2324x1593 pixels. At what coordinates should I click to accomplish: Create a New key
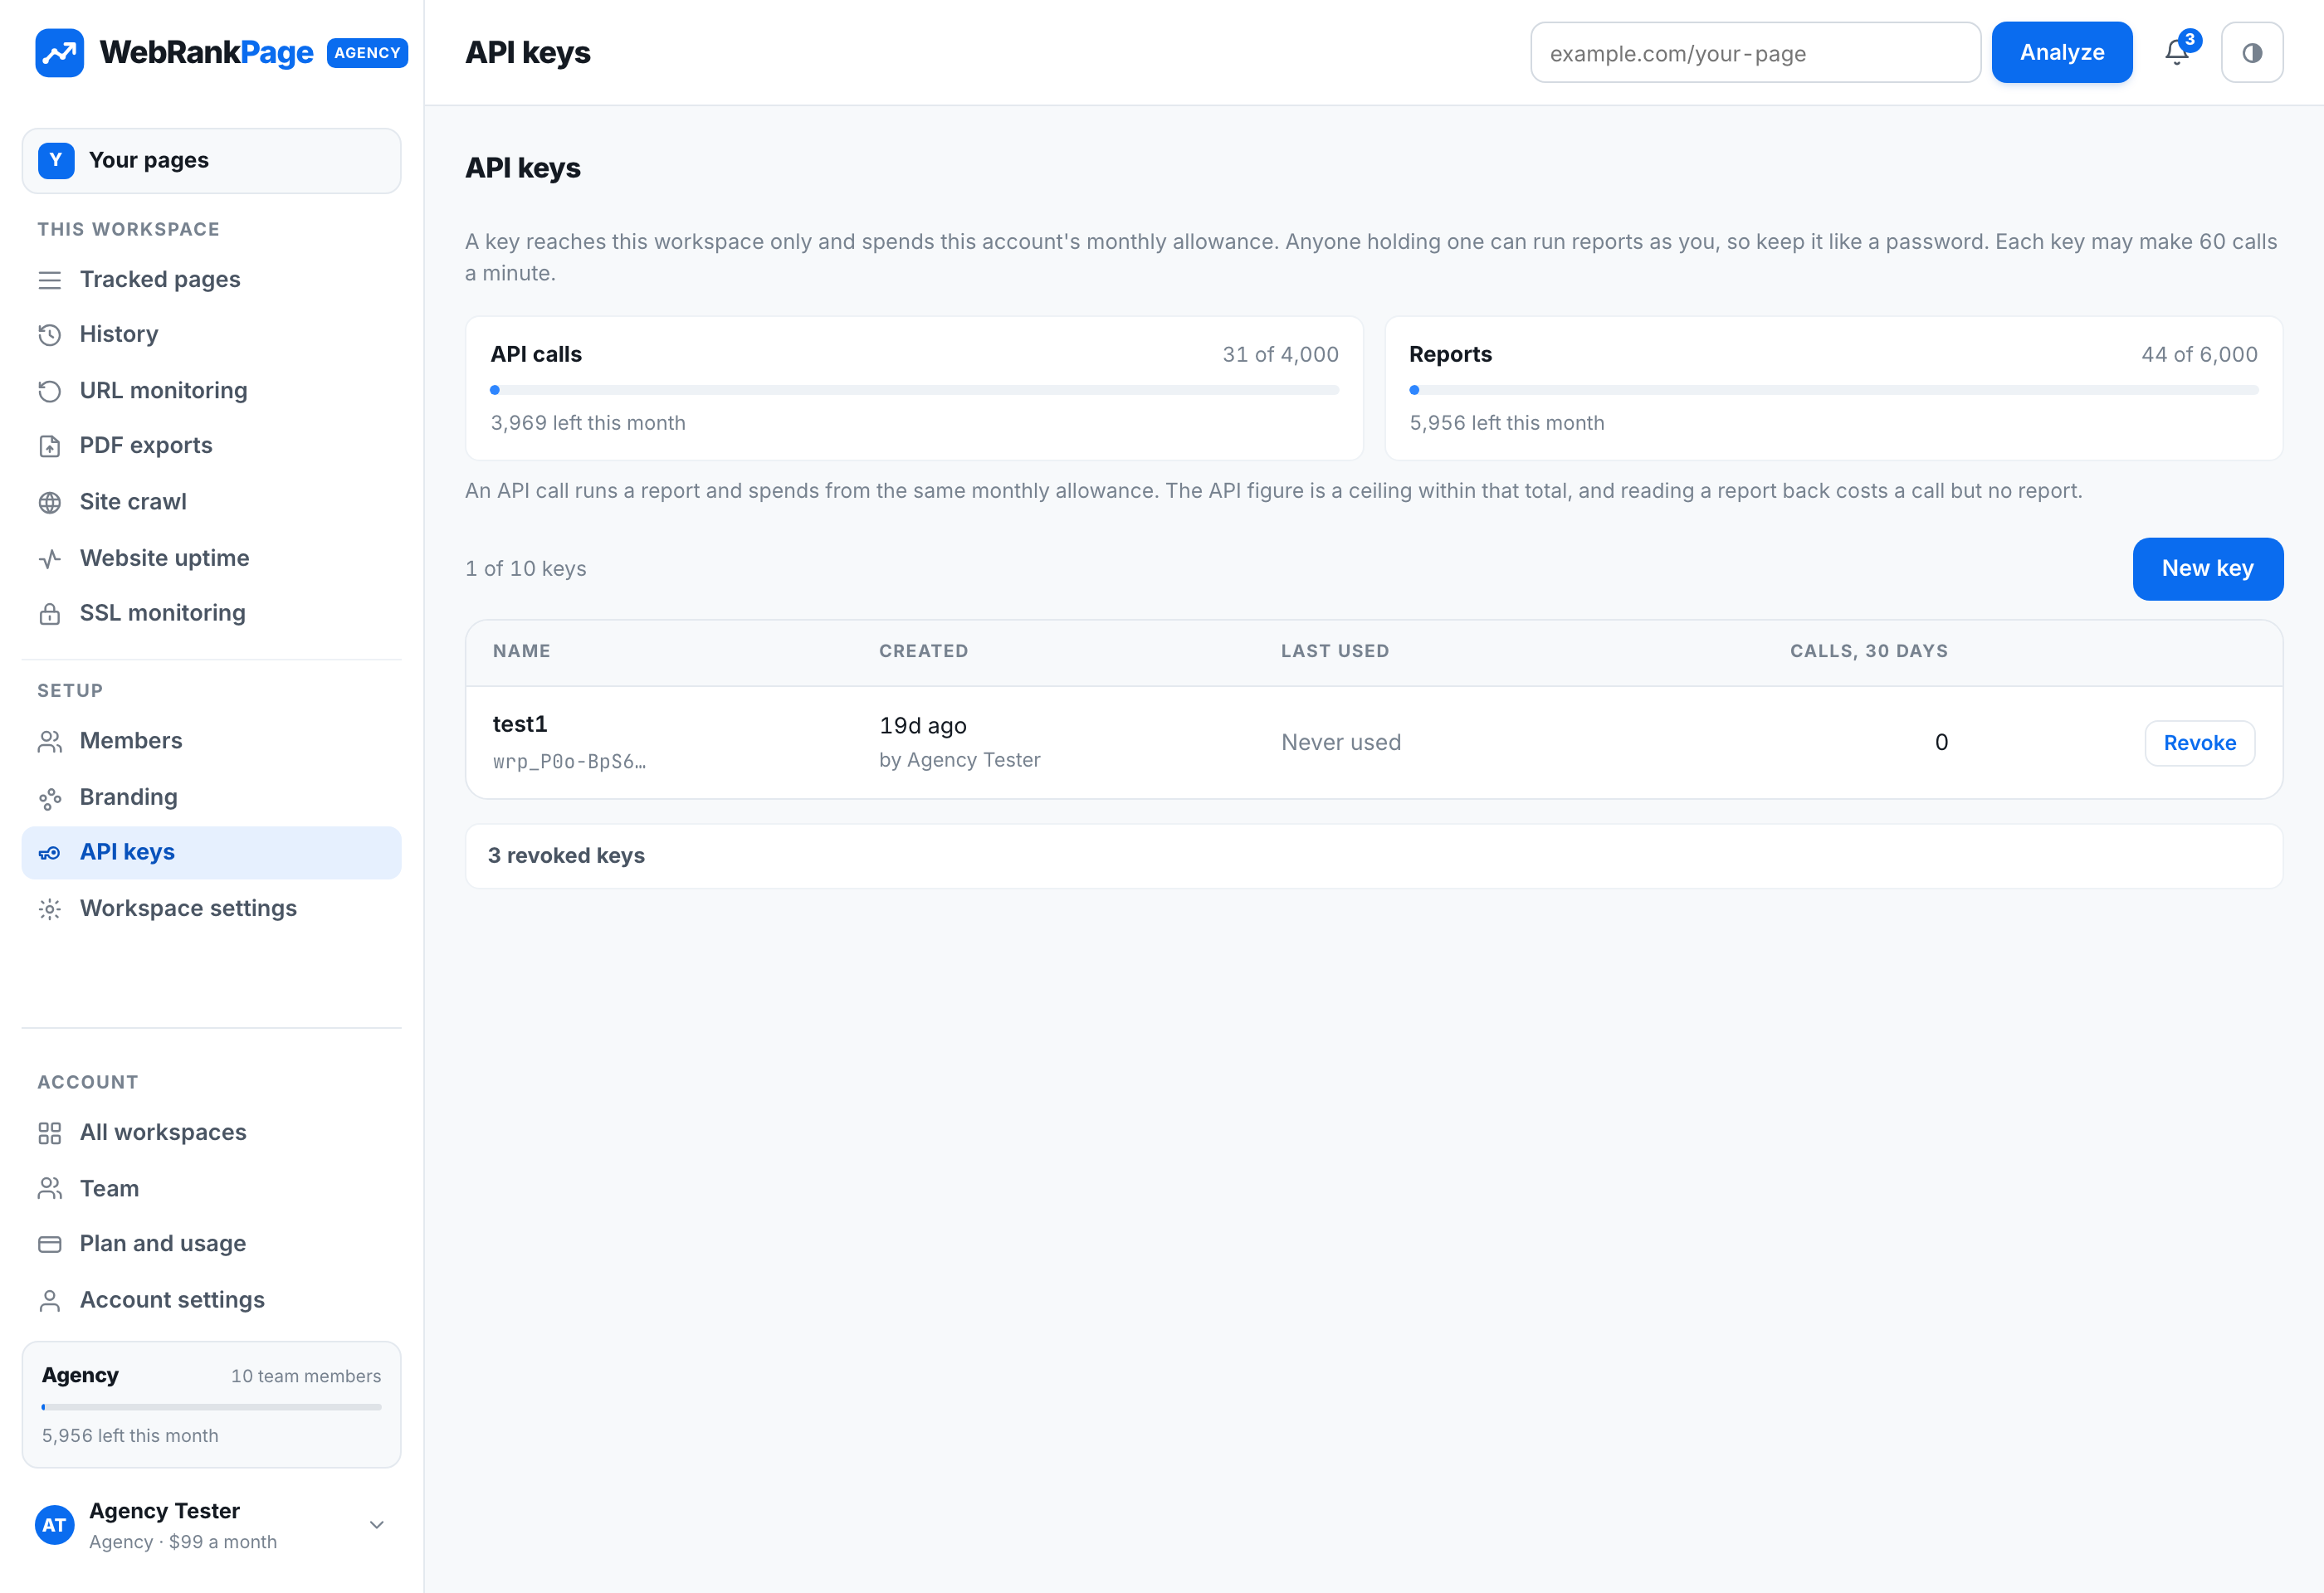coord(2207,568)
